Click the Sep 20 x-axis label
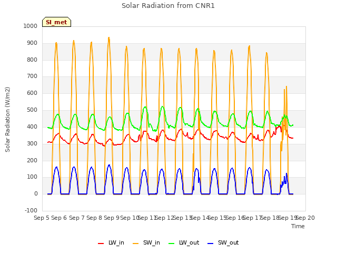 point(305,218)
